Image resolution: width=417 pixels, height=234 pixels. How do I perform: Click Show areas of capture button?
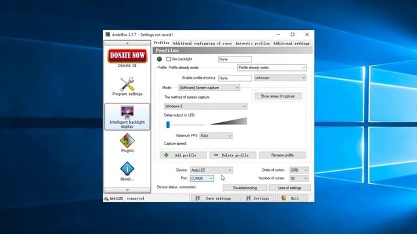tap(278, 96)
